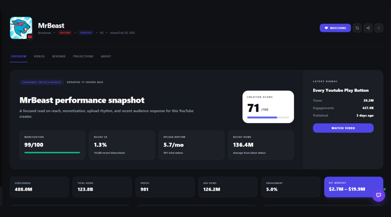Click the red YOUTUBE platform tag
The width and height of the screenshot is (391, 217).
pos(65,33)
